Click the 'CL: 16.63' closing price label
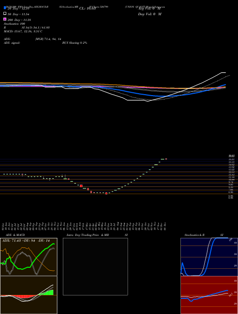 point(88,9)
